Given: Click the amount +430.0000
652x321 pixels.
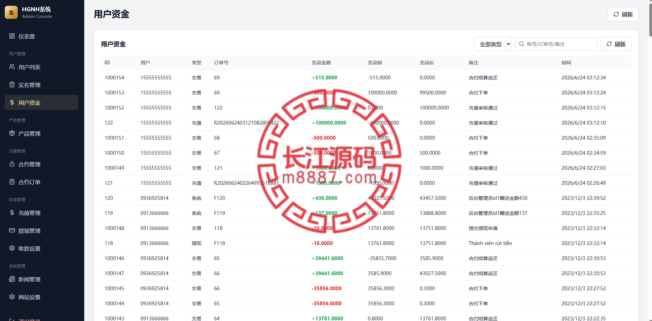Looking at the screenshot, I should click(324, 198).
